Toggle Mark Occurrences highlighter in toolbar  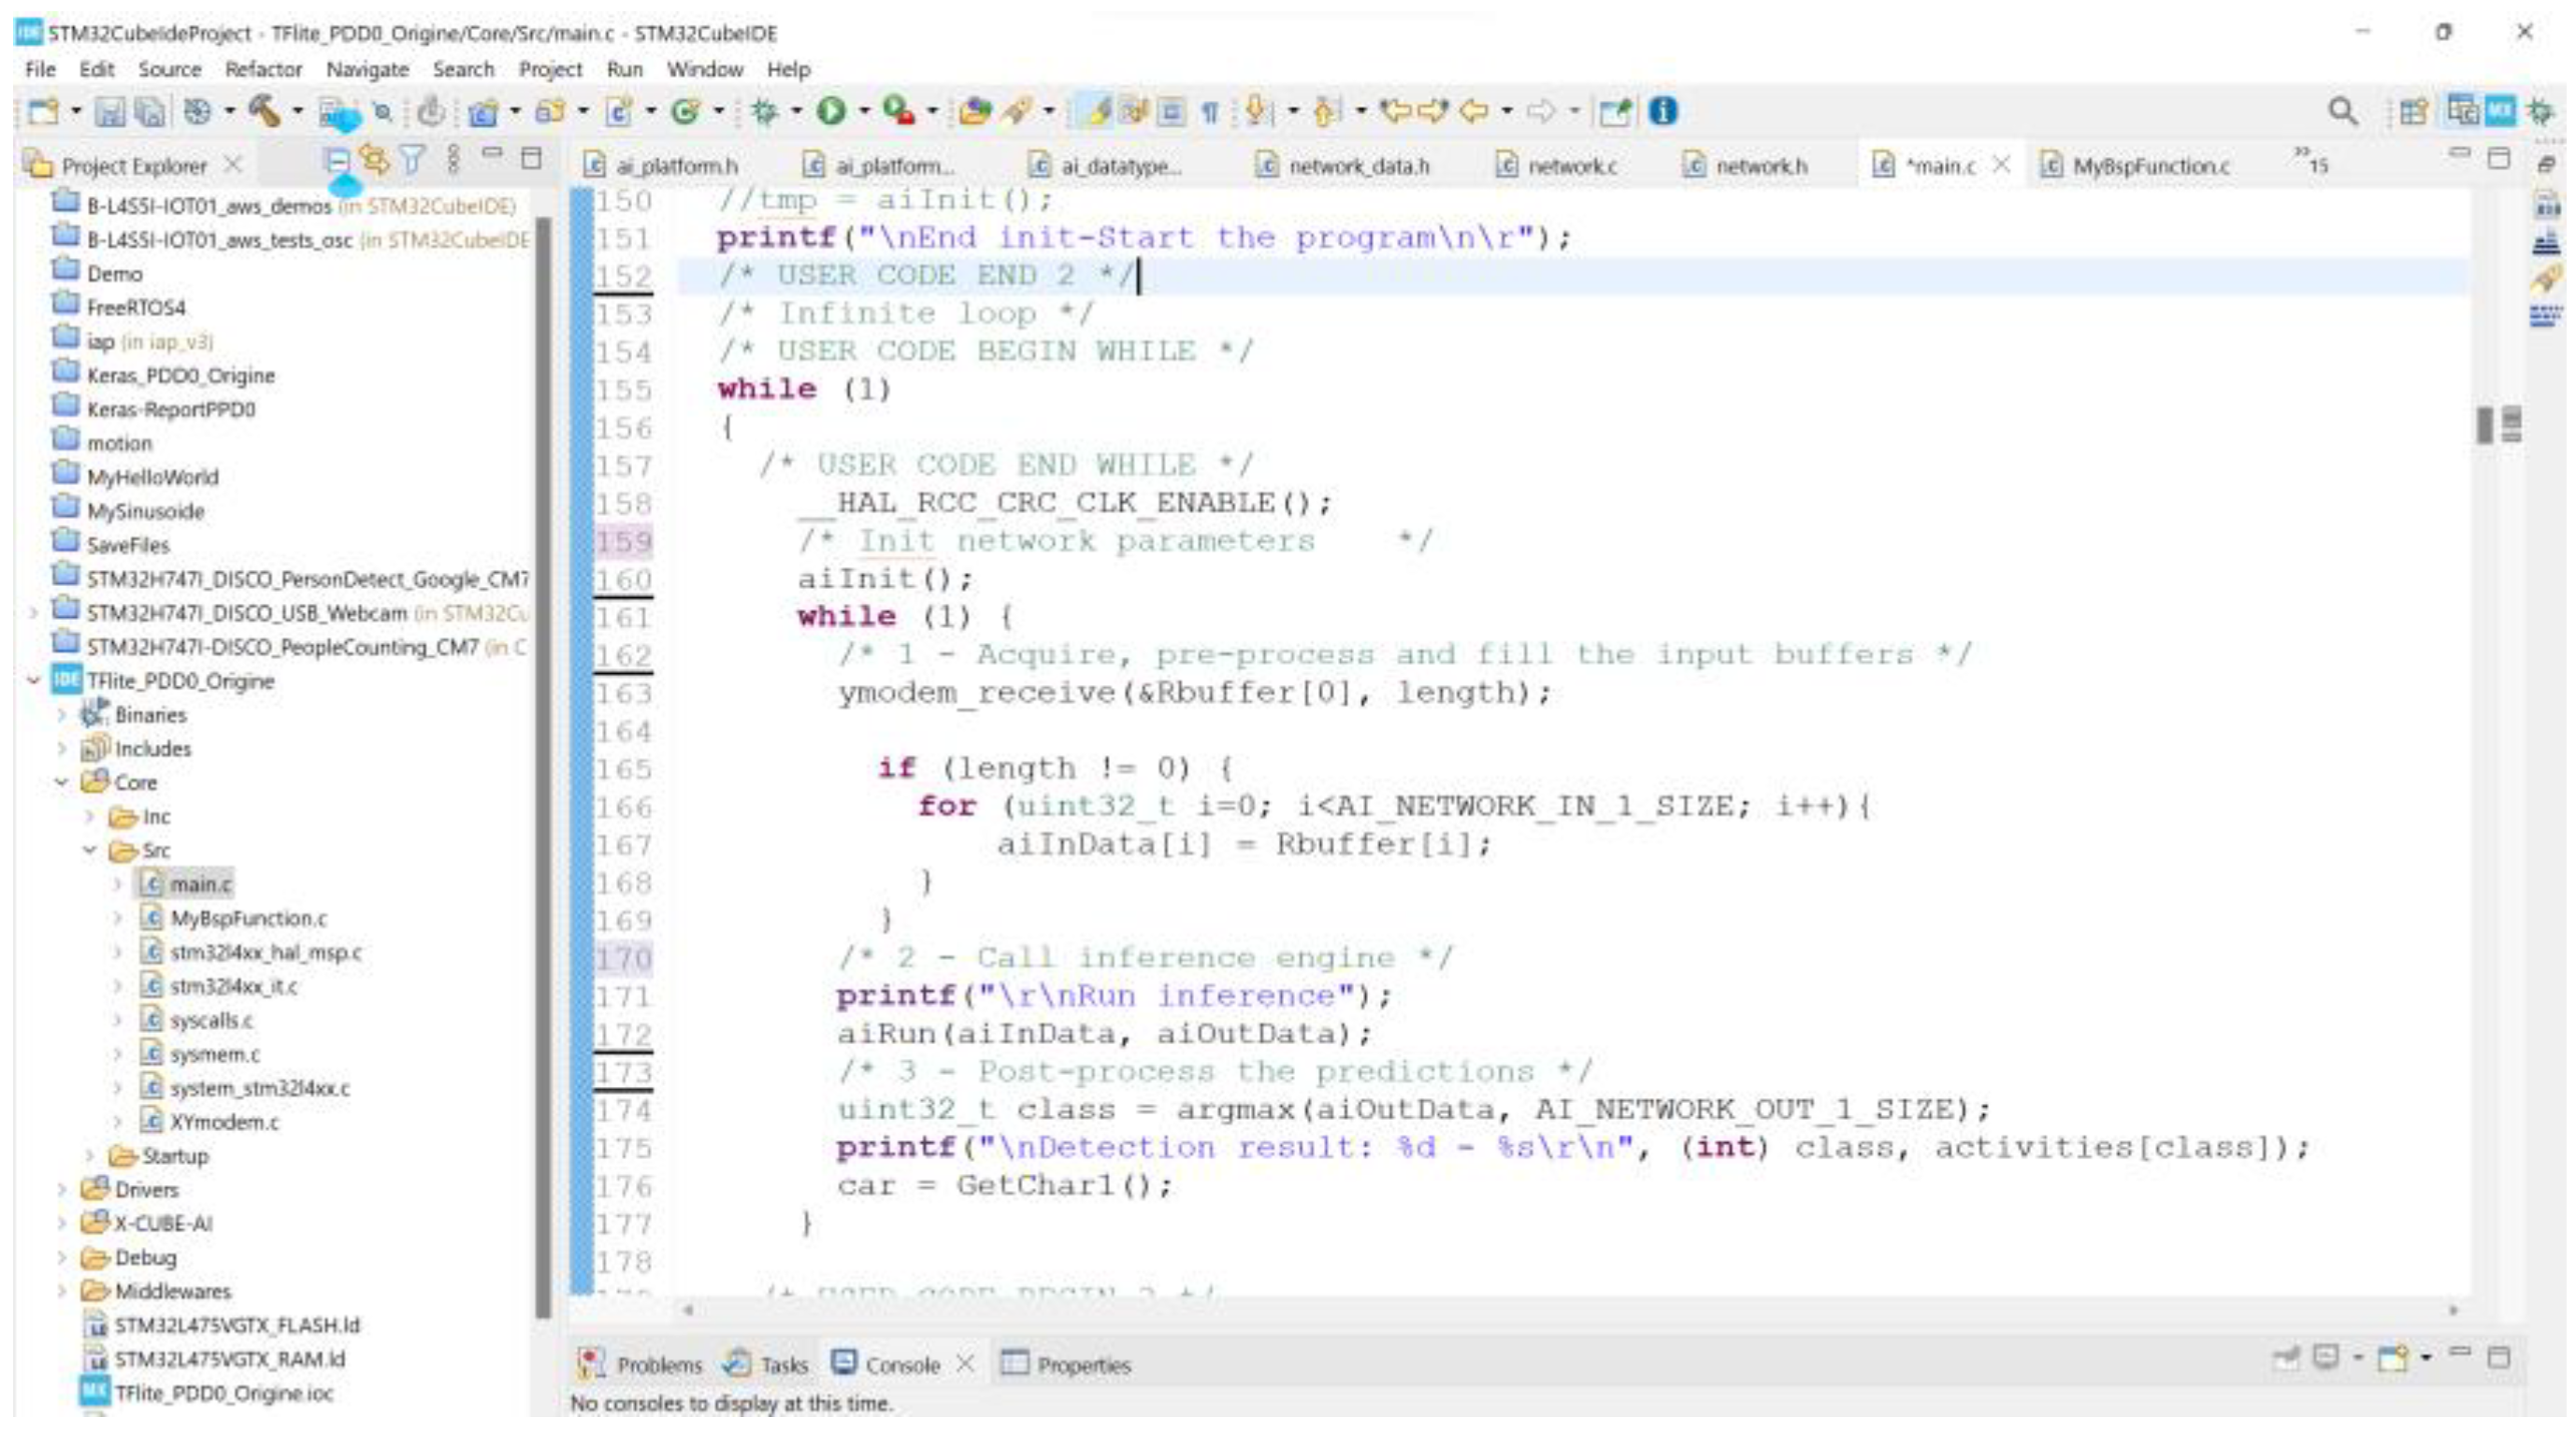pyautogui.click(x=1098, y=111)
